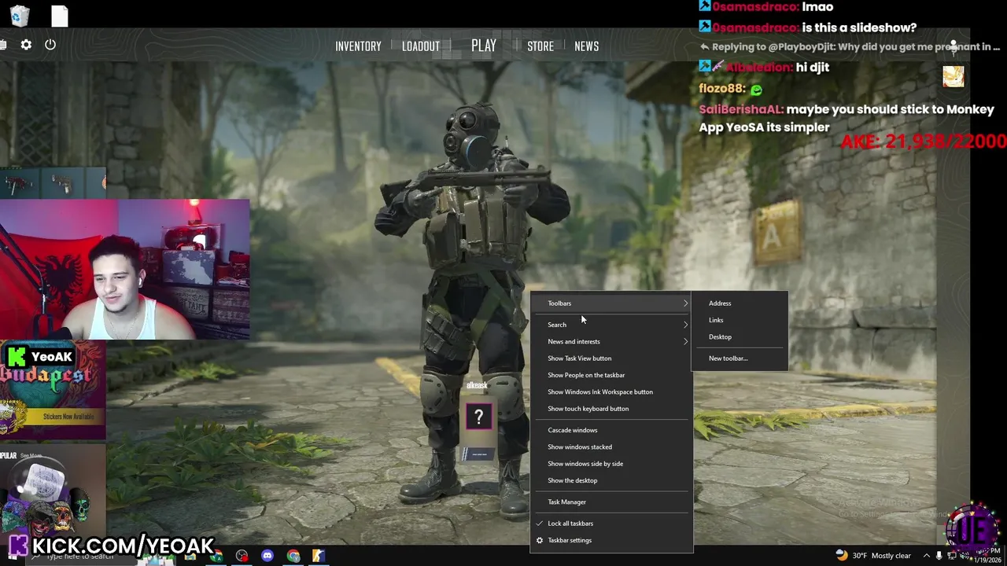Click the friends icon at top right
Viewport: 1007px width, 566px height.
[x=954, y=46]
